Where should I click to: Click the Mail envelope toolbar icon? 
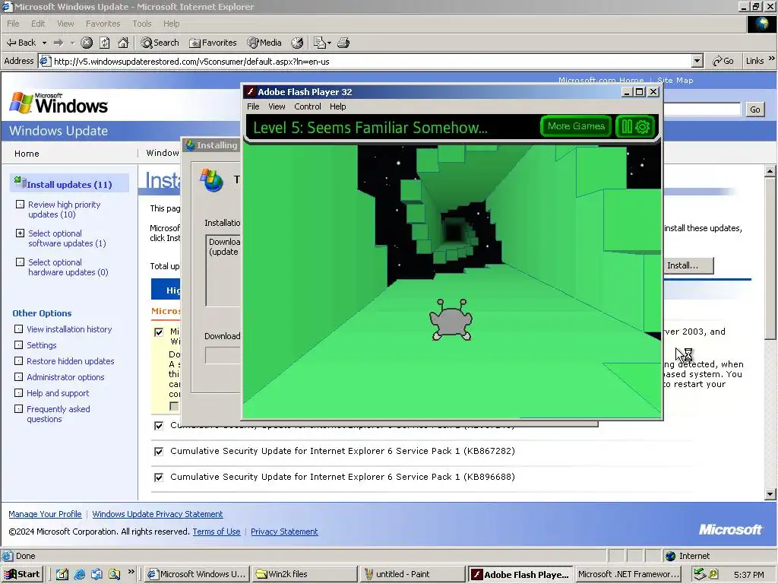point(320,43)
